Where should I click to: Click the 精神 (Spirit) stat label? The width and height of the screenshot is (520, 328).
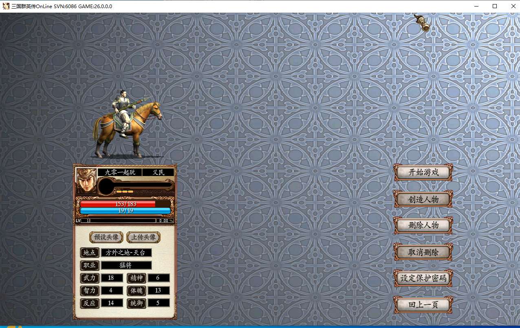tap(137, 278)
